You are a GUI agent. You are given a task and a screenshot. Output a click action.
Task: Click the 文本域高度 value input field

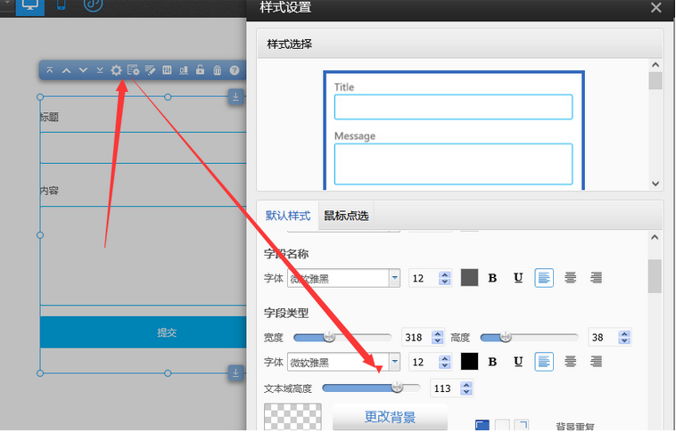click(444, 388)
